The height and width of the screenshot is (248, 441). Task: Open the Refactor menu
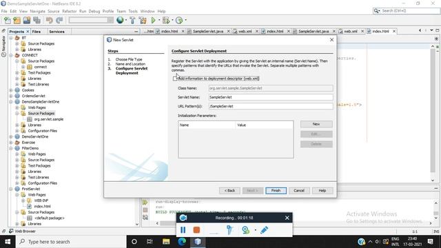click(x=70, y=11)
